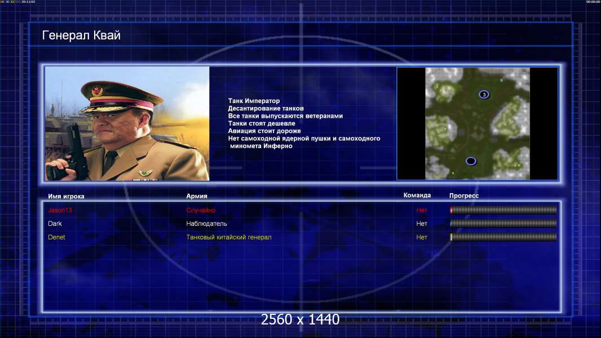Click 'Наблюдатель' army entry for Dark
Viewport: 601px width, 338px height.
tap(206, 224)
